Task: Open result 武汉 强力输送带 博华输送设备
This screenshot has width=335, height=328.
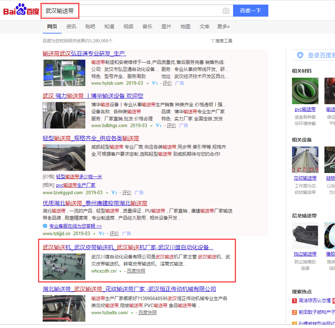Action: pyautogui.click(x=93, y=96)
